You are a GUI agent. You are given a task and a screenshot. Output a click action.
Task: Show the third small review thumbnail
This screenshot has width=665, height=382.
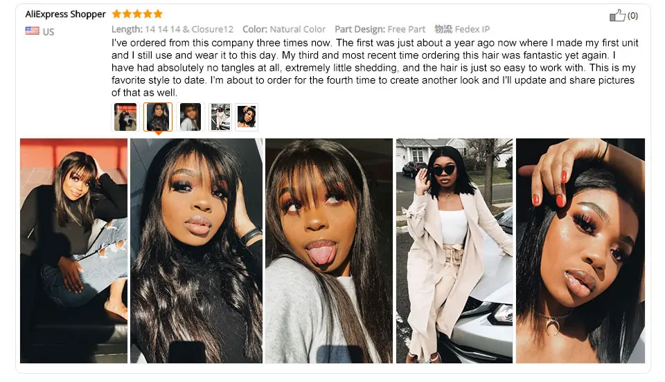click(190, 117)
